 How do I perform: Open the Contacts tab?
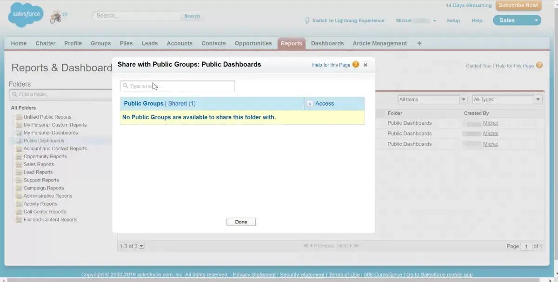tap(213, 43)
